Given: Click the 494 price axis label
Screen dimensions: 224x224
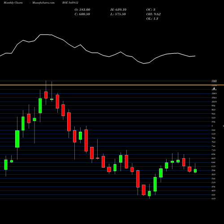Looking at the screenshot, I should click(214, 187).
